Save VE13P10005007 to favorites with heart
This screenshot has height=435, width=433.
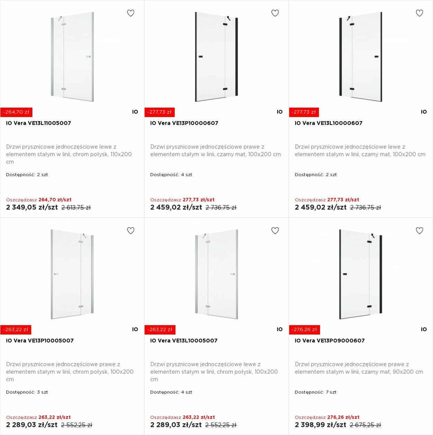(x=131, y=230)
